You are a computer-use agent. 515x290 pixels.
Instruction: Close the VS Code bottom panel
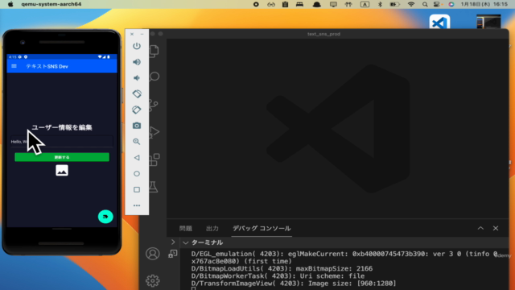click(x=496, y=228)
